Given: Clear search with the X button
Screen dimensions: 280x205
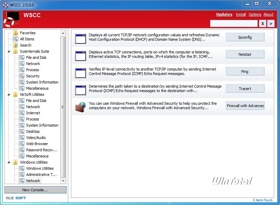Looking at the screenshot, I should [263, 24].
